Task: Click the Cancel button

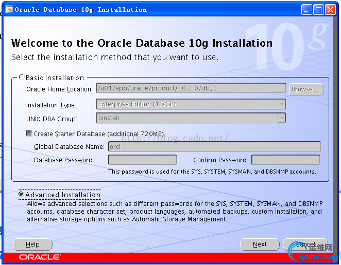Action: tap(305, 244)
